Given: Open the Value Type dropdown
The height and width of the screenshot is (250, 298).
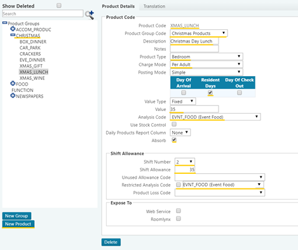Looking at the screenshot, I should point(183,102).
